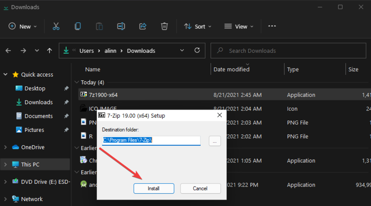371x206 pixels.
Task: Click the Share icon in toolbar
Action: pyautogui.click(x=143, y=26)
